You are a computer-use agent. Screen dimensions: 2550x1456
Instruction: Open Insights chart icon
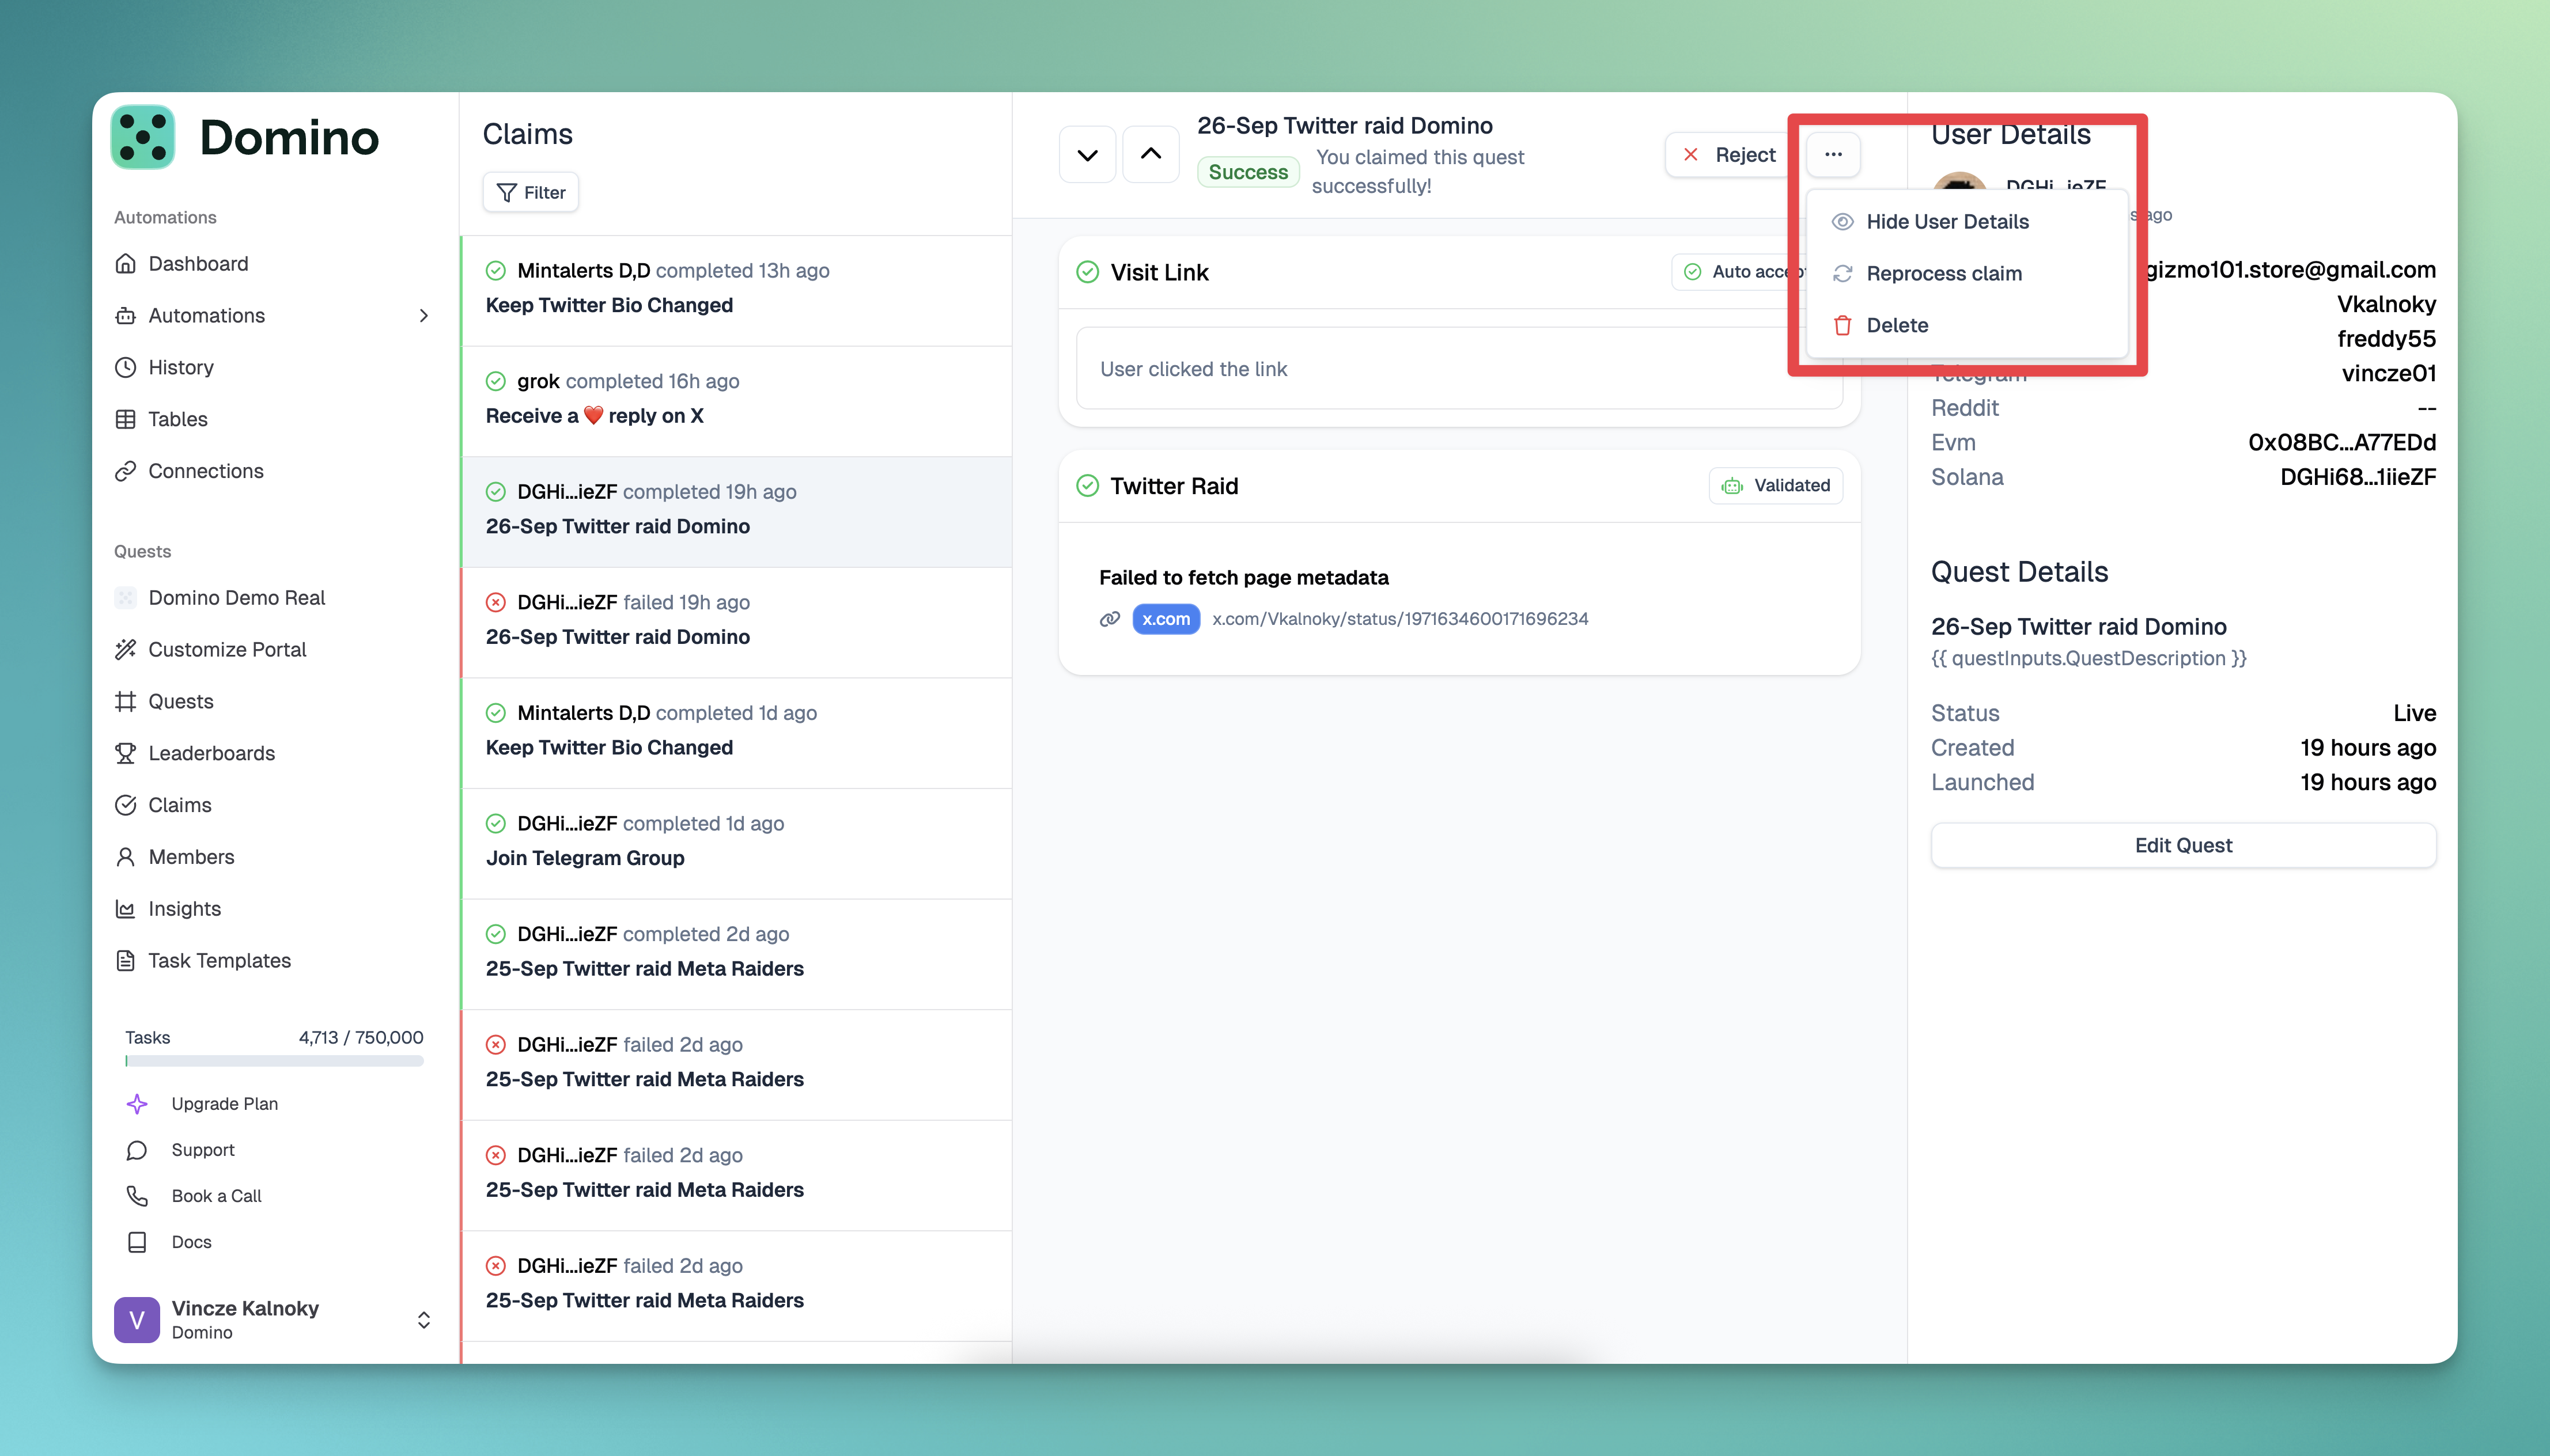coord(125,909)
